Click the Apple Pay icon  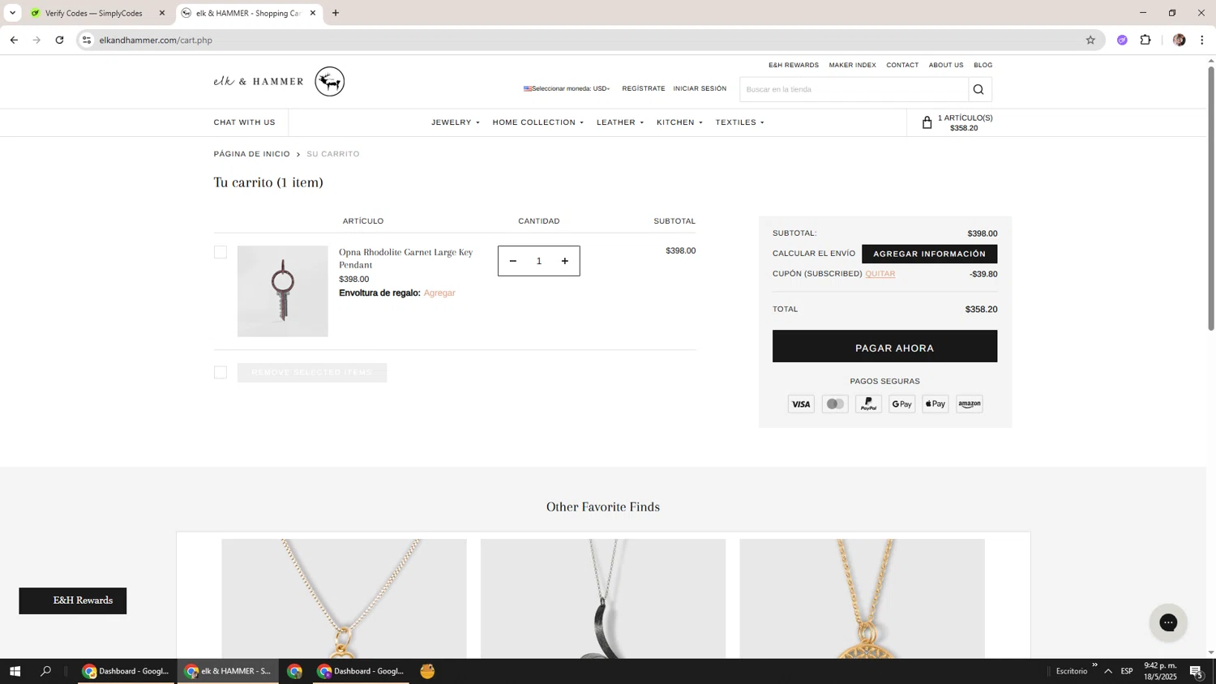coord(936,404)
